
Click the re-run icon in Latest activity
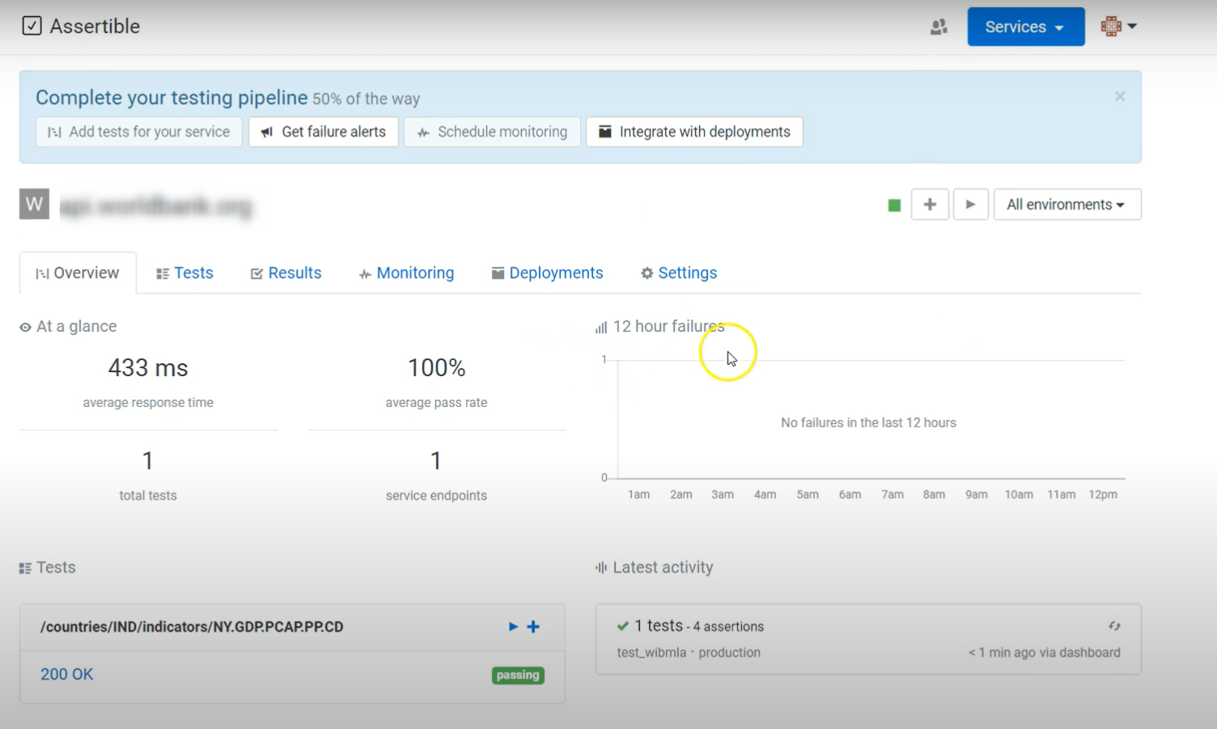1114,625
